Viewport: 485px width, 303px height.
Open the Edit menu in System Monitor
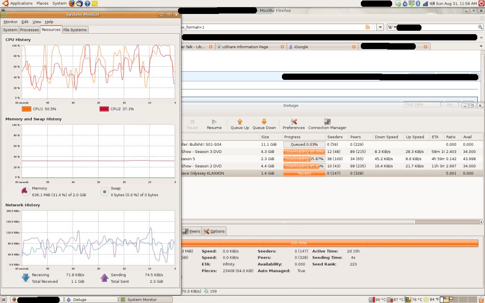point(25,22)
